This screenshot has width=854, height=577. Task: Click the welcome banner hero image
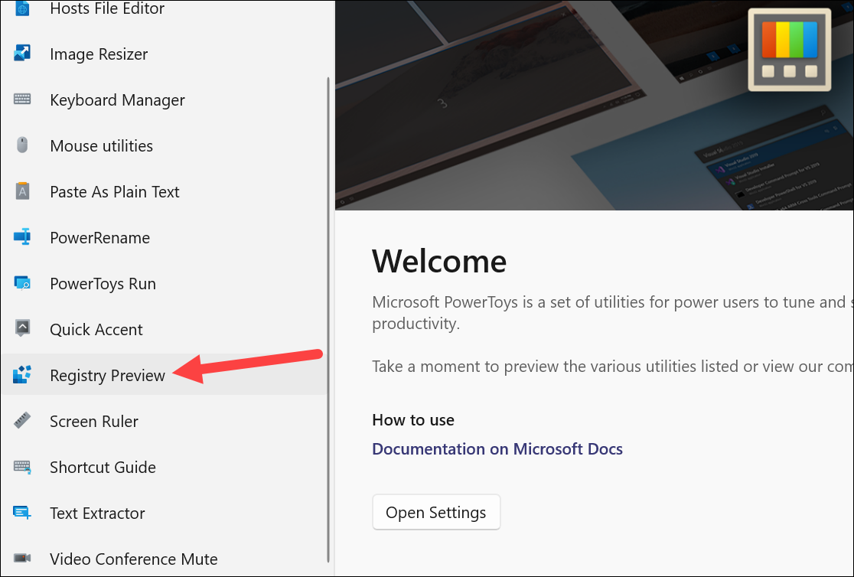[x=595, y=105]
